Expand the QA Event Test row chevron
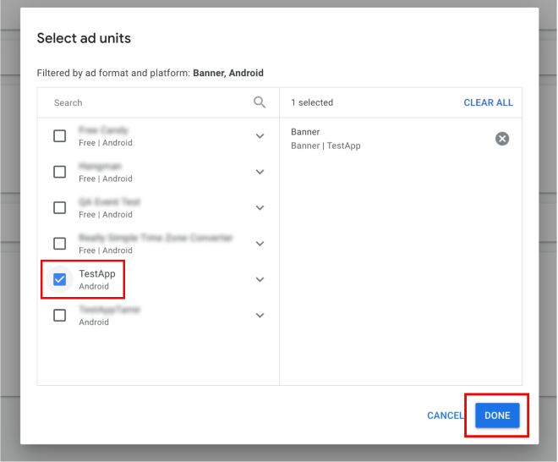This screenshot has height=462, width=558. point(260,207)
